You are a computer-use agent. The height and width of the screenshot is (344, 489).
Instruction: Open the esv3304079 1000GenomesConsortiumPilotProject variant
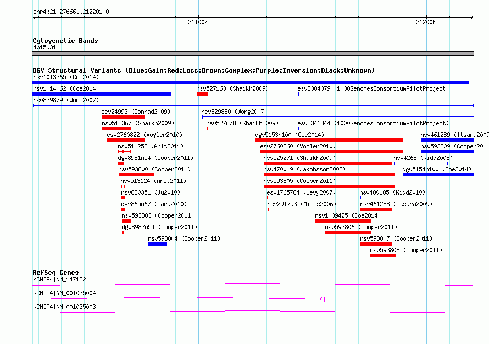[373, 88]
